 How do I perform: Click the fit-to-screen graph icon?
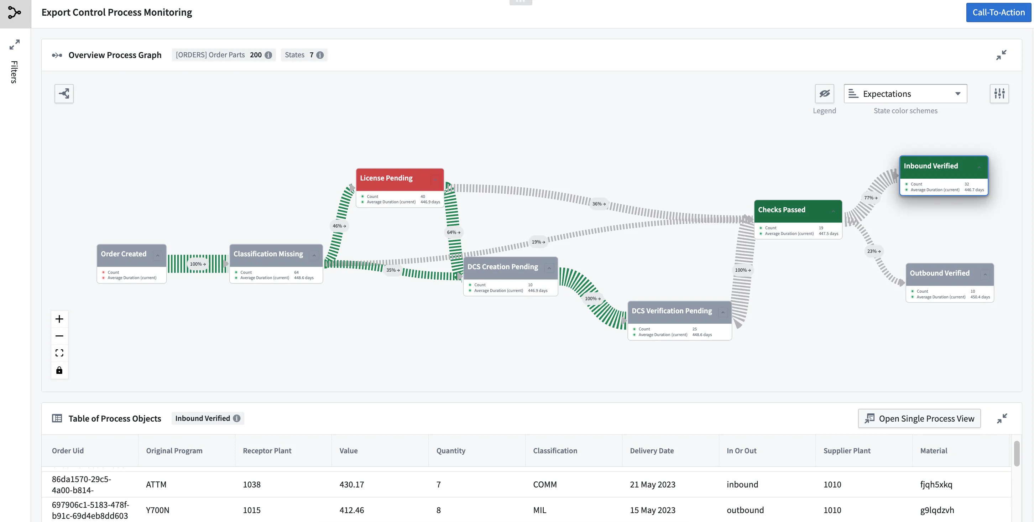tap(59, 353)
